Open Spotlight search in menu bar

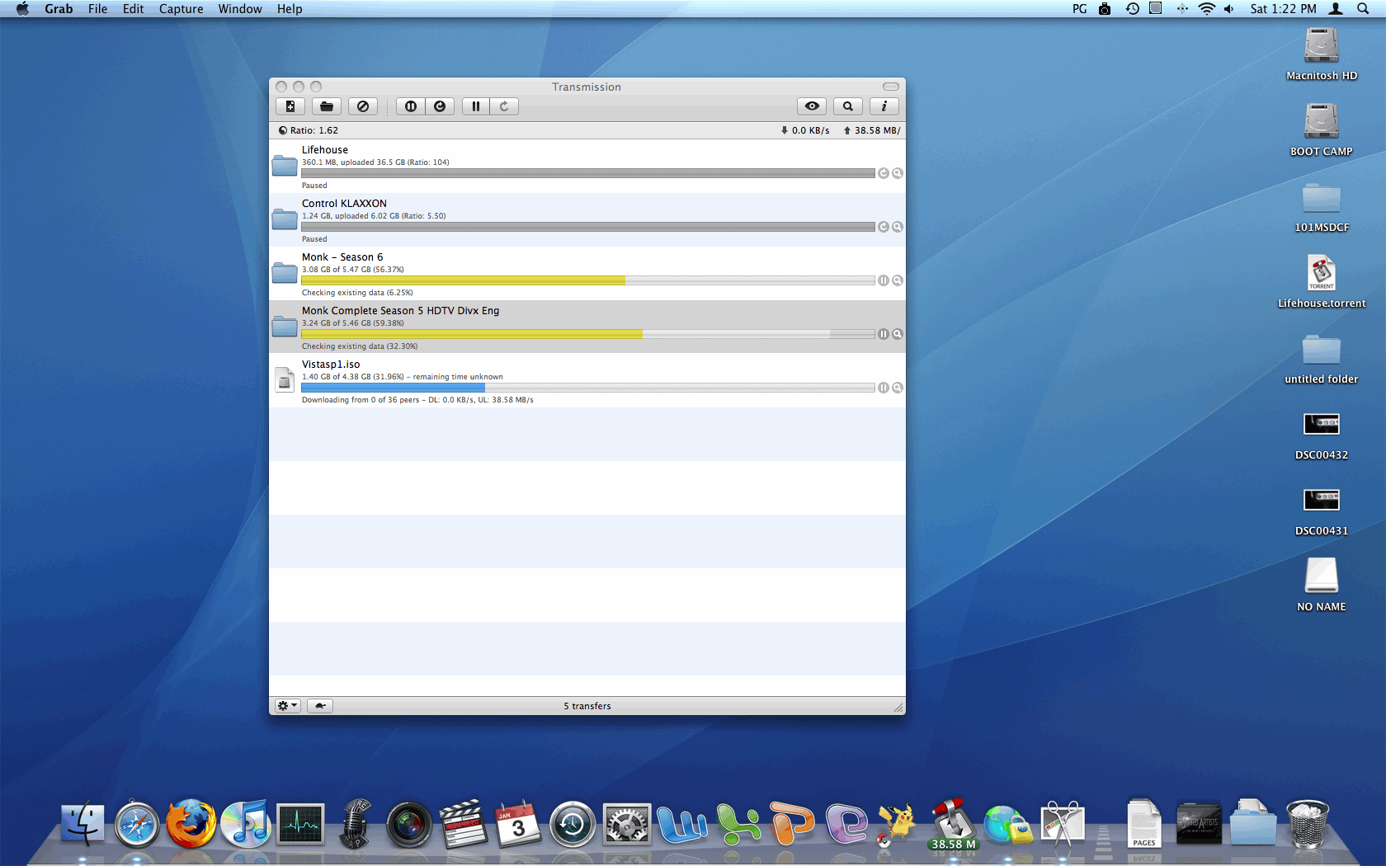[x=1363, y=9]
